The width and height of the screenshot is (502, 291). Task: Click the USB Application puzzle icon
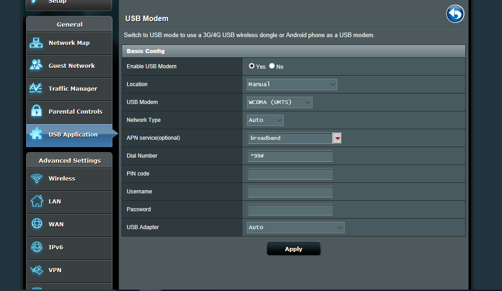(x=36, y=134)
